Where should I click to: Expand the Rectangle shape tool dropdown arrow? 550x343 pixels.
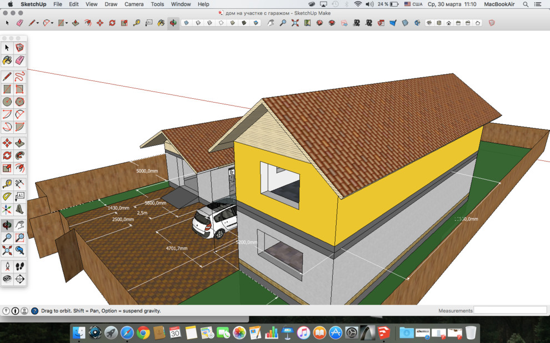(x=67, y=23)
